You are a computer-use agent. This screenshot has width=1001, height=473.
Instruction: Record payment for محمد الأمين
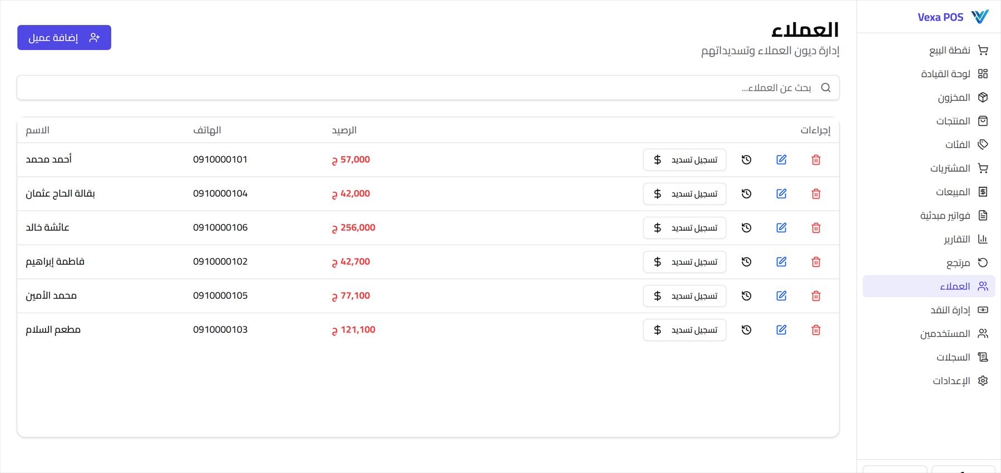(x=685, y=296)
